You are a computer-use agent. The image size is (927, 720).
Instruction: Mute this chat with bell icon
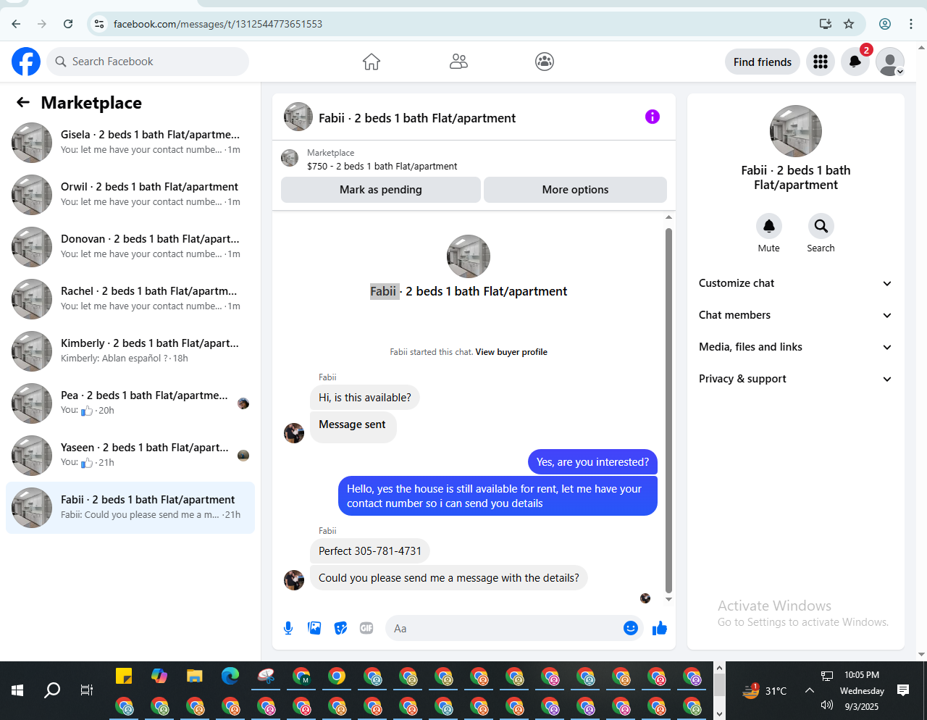point(769,226)
